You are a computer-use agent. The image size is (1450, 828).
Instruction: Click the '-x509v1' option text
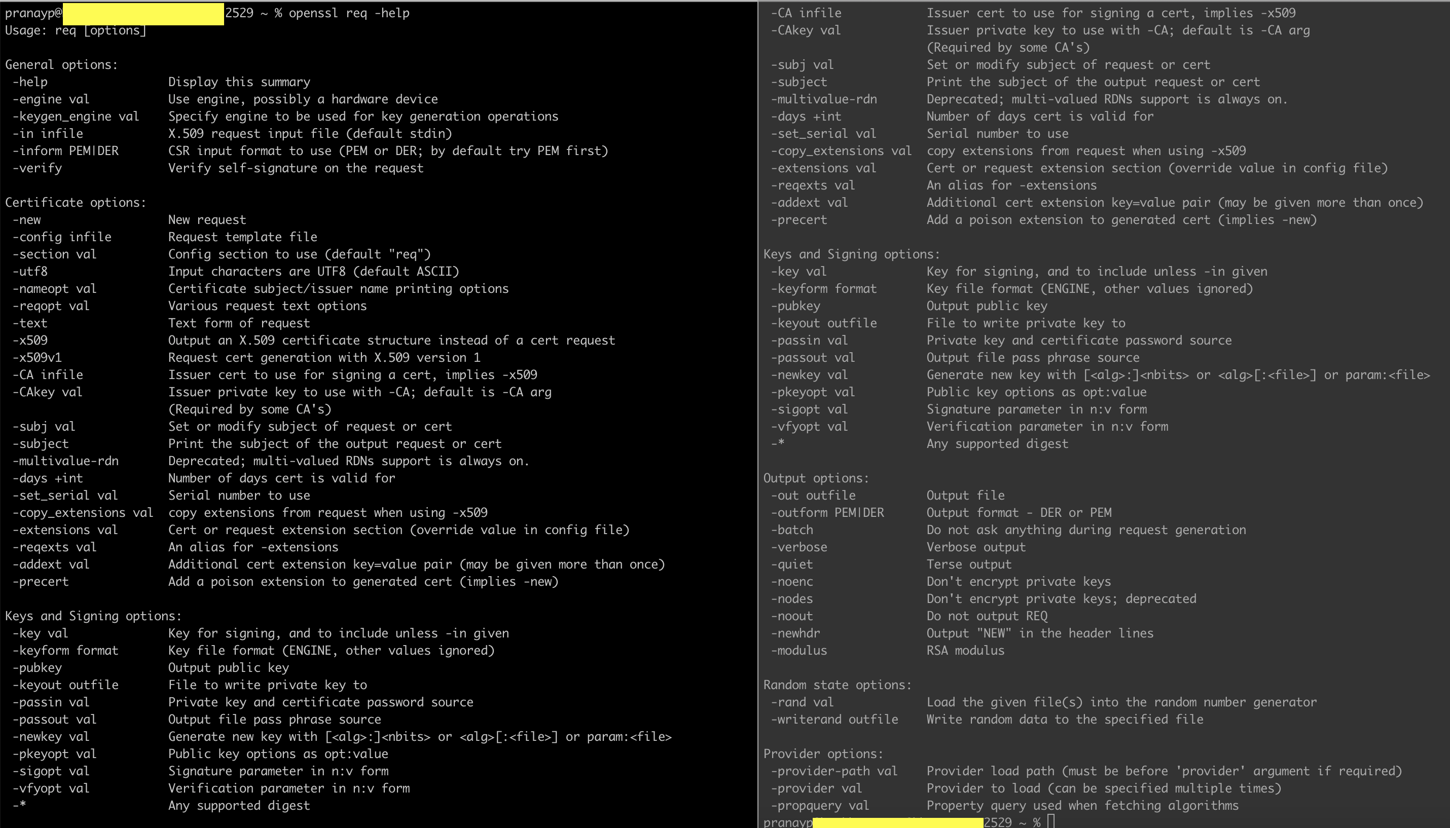tap(37, 358)
